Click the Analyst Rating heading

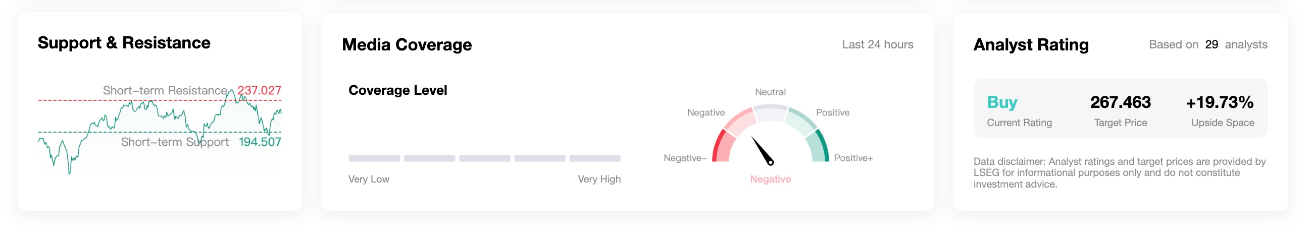(x=1031, y=45)
